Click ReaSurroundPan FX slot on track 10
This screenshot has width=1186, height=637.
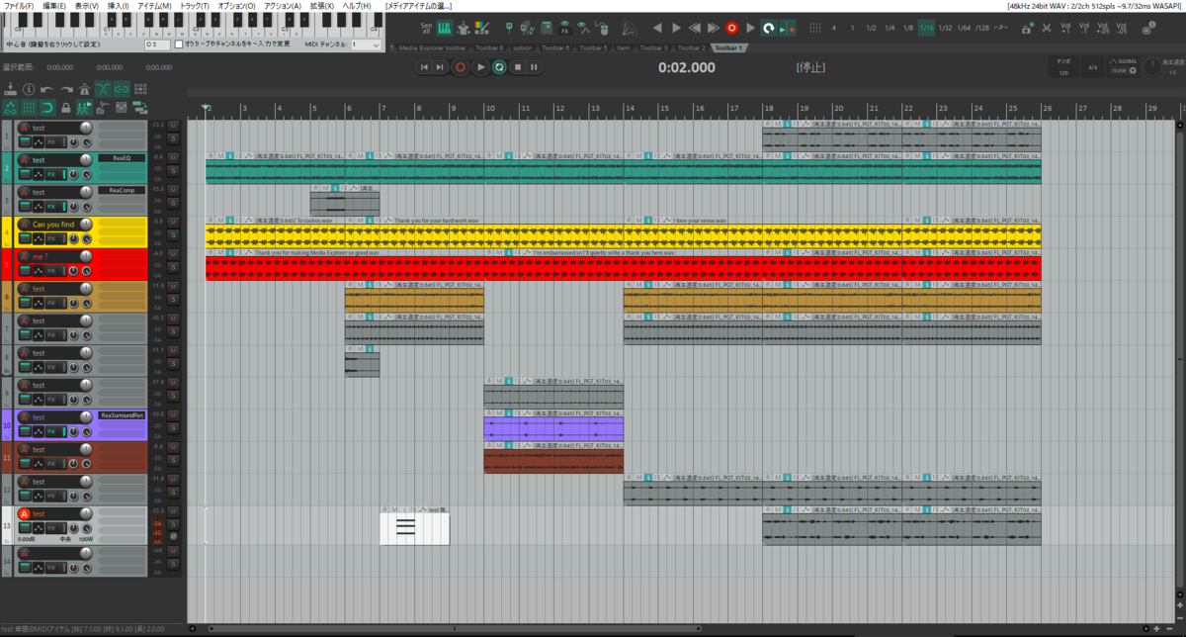click(122, 415)
